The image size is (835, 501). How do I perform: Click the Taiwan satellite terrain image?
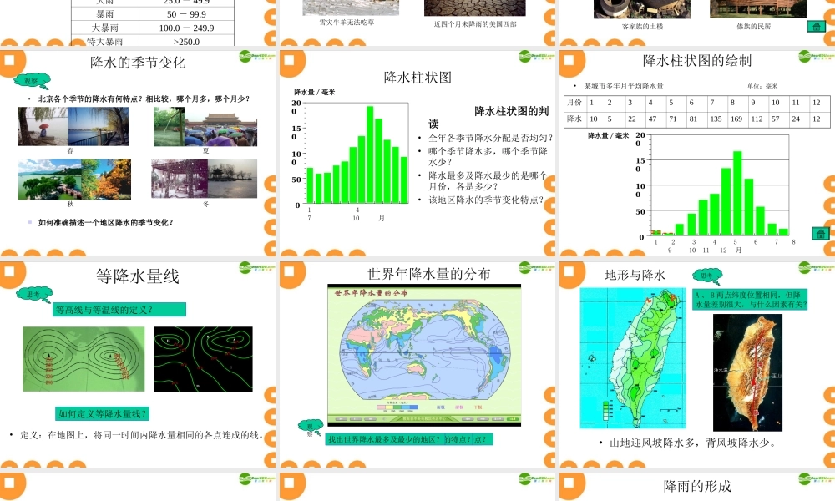pyautogui.click(x=747, y=372)
